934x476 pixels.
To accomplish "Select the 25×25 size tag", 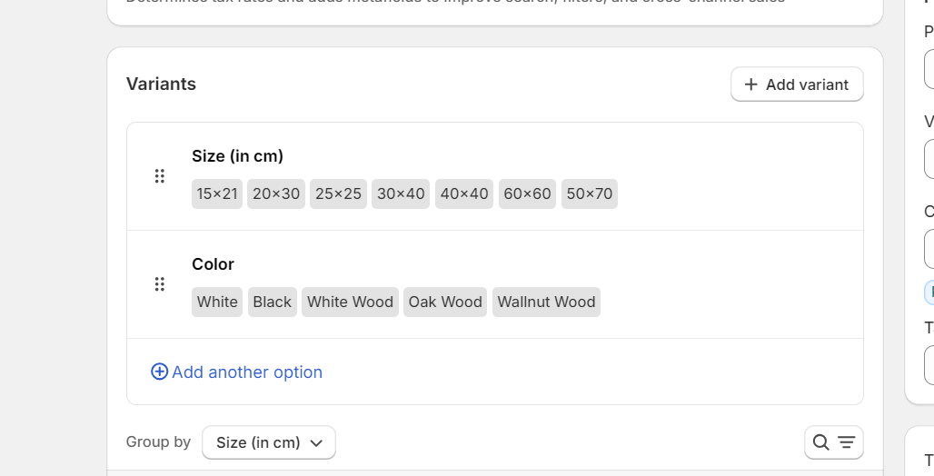I will [338, 193].
